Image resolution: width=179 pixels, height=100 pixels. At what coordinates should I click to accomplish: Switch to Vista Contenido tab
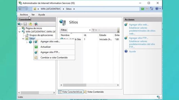coord(94,92)
